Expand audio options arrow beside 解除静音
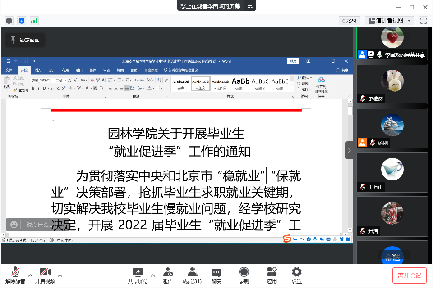Screen dimensions: 433x288 tap(30, 275)
